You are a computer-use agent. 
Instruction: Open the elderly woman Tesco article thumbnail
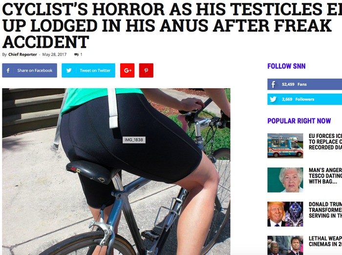[285, 180]
